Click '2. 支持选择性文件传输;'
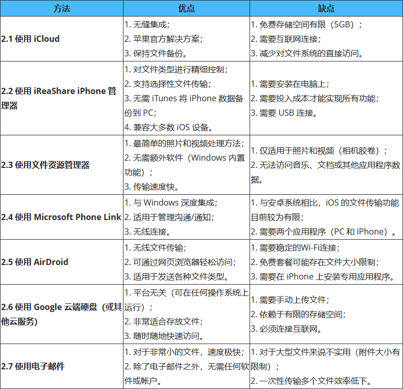Image resolution: width=403 pixels, height=389 pixels. click(168, 84)
